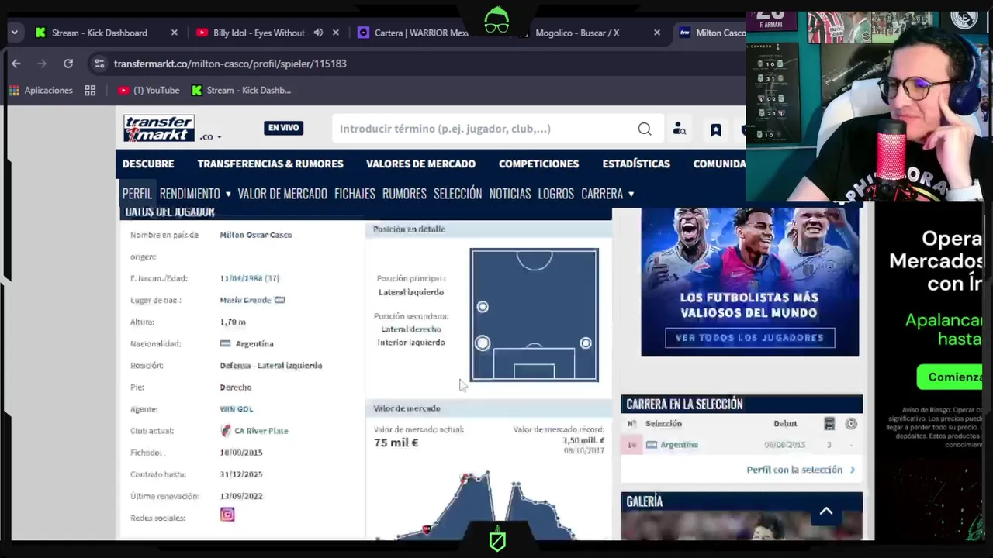This screenshot has height=558, width=993.
Task: Open the tab groups grid icon
Action: click(90, 90)
